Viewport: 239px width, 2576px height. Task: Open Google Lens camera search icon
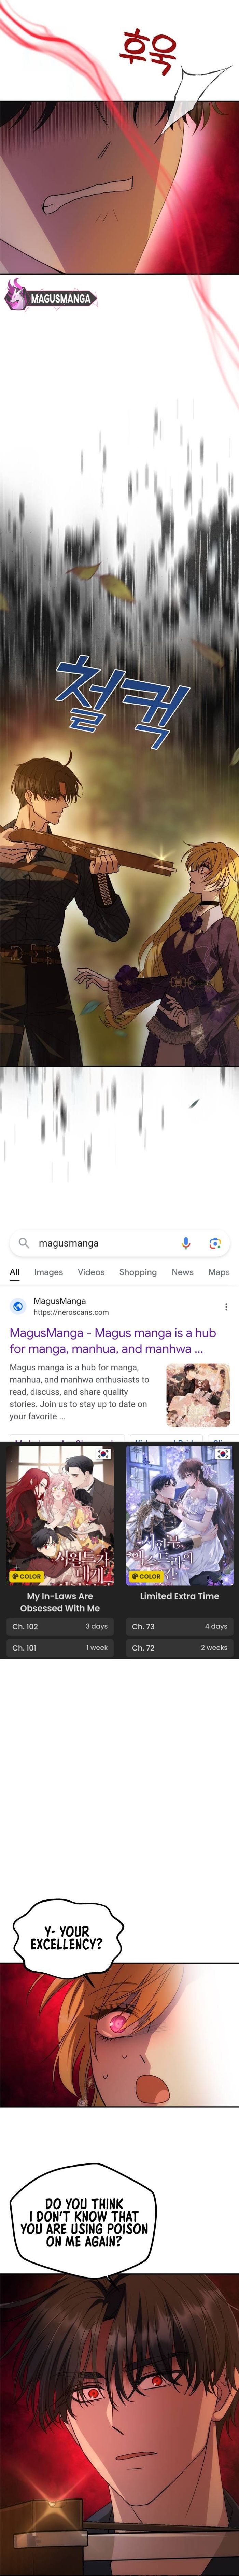[214, 1243]
